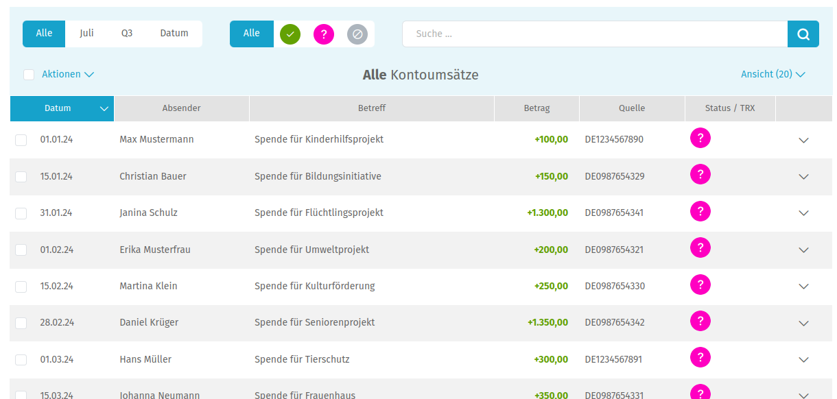Open the Aktionen dropdown
837x399 pixels.
(x=67, y=75)
